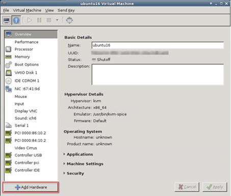Open the shutdown options dropdown arrow
Image resolution: width=231 pixels, height=196 pixels.
click(x=57, y=20)
